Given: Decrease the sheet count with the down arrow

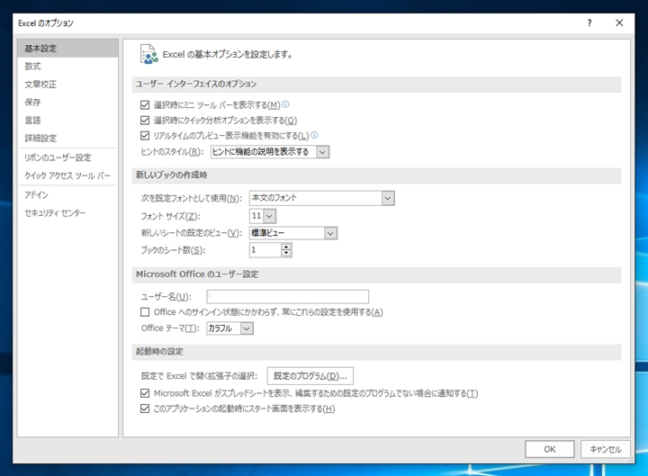Looking at the screenshot, I should [286, 253].
